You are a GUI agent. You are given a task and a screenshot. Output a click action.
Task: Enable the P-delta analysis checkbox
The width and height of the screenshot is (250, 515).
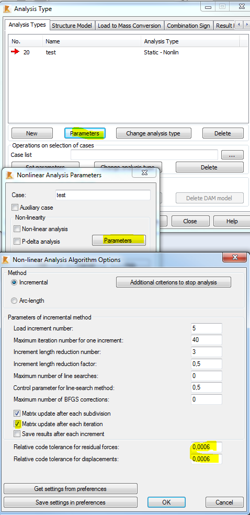point(17,242)
